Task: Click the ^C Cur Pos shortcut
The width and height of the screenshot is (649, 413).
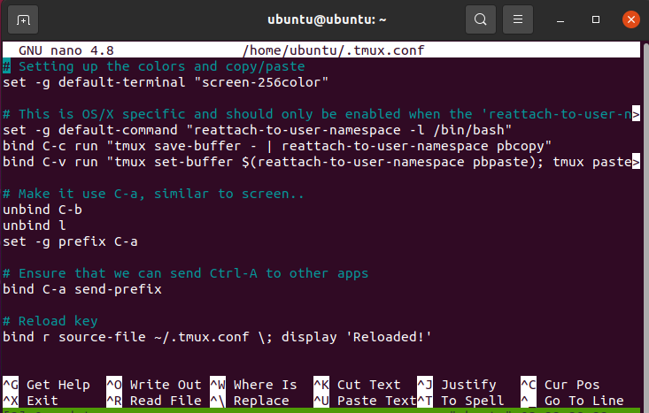Action: (560, 385)
